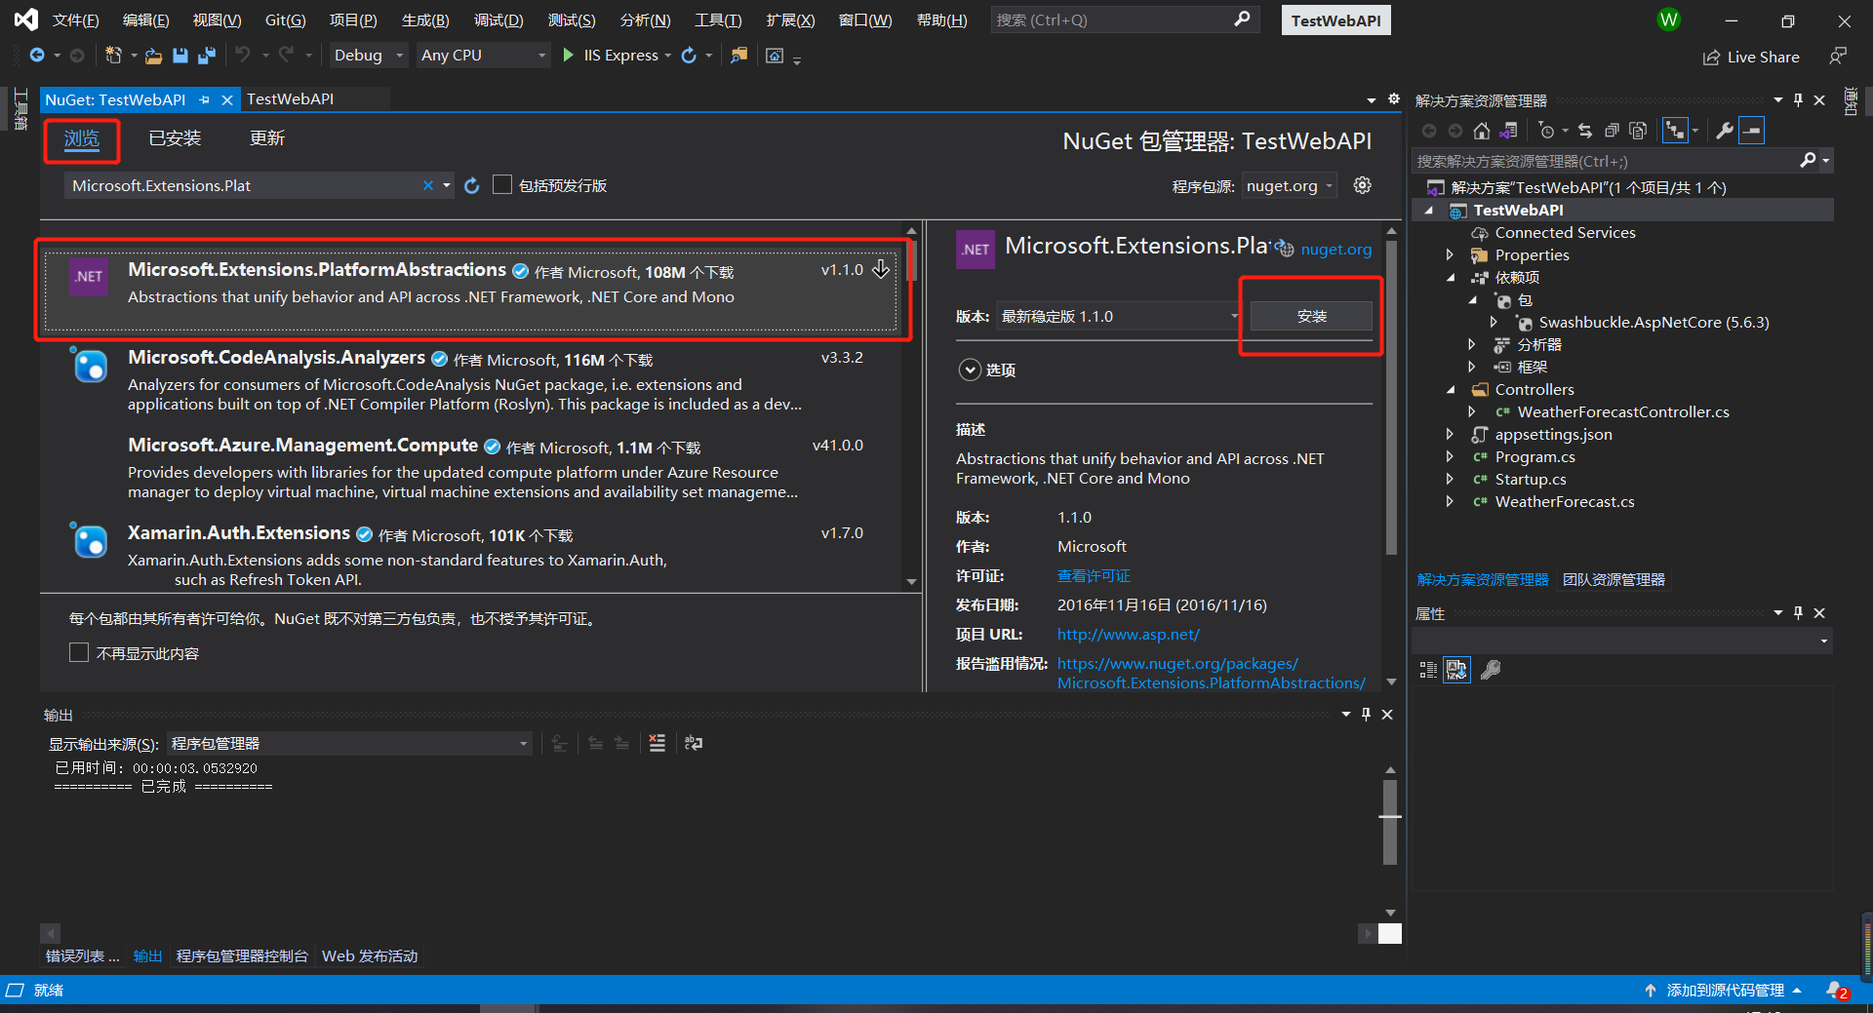
Task: Check the do-not-show-again checkbox
Action: 79,653
